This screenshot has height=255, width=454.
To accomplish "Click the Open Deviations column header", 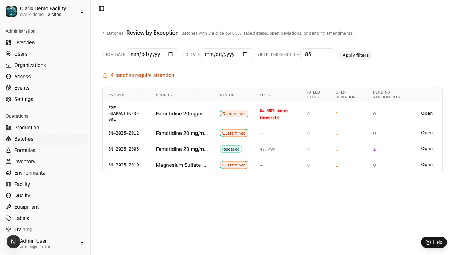I will coord(347,95).
